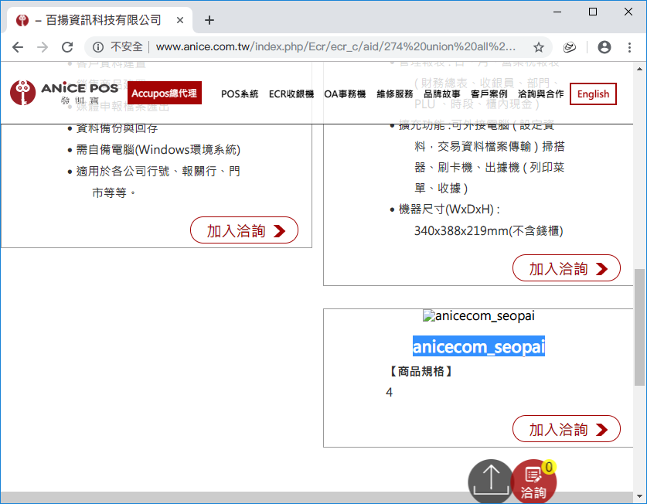This screenshot has height=504, width=647.
Task: Open the ECR收銀機 menu
Action: coord(291,94)
